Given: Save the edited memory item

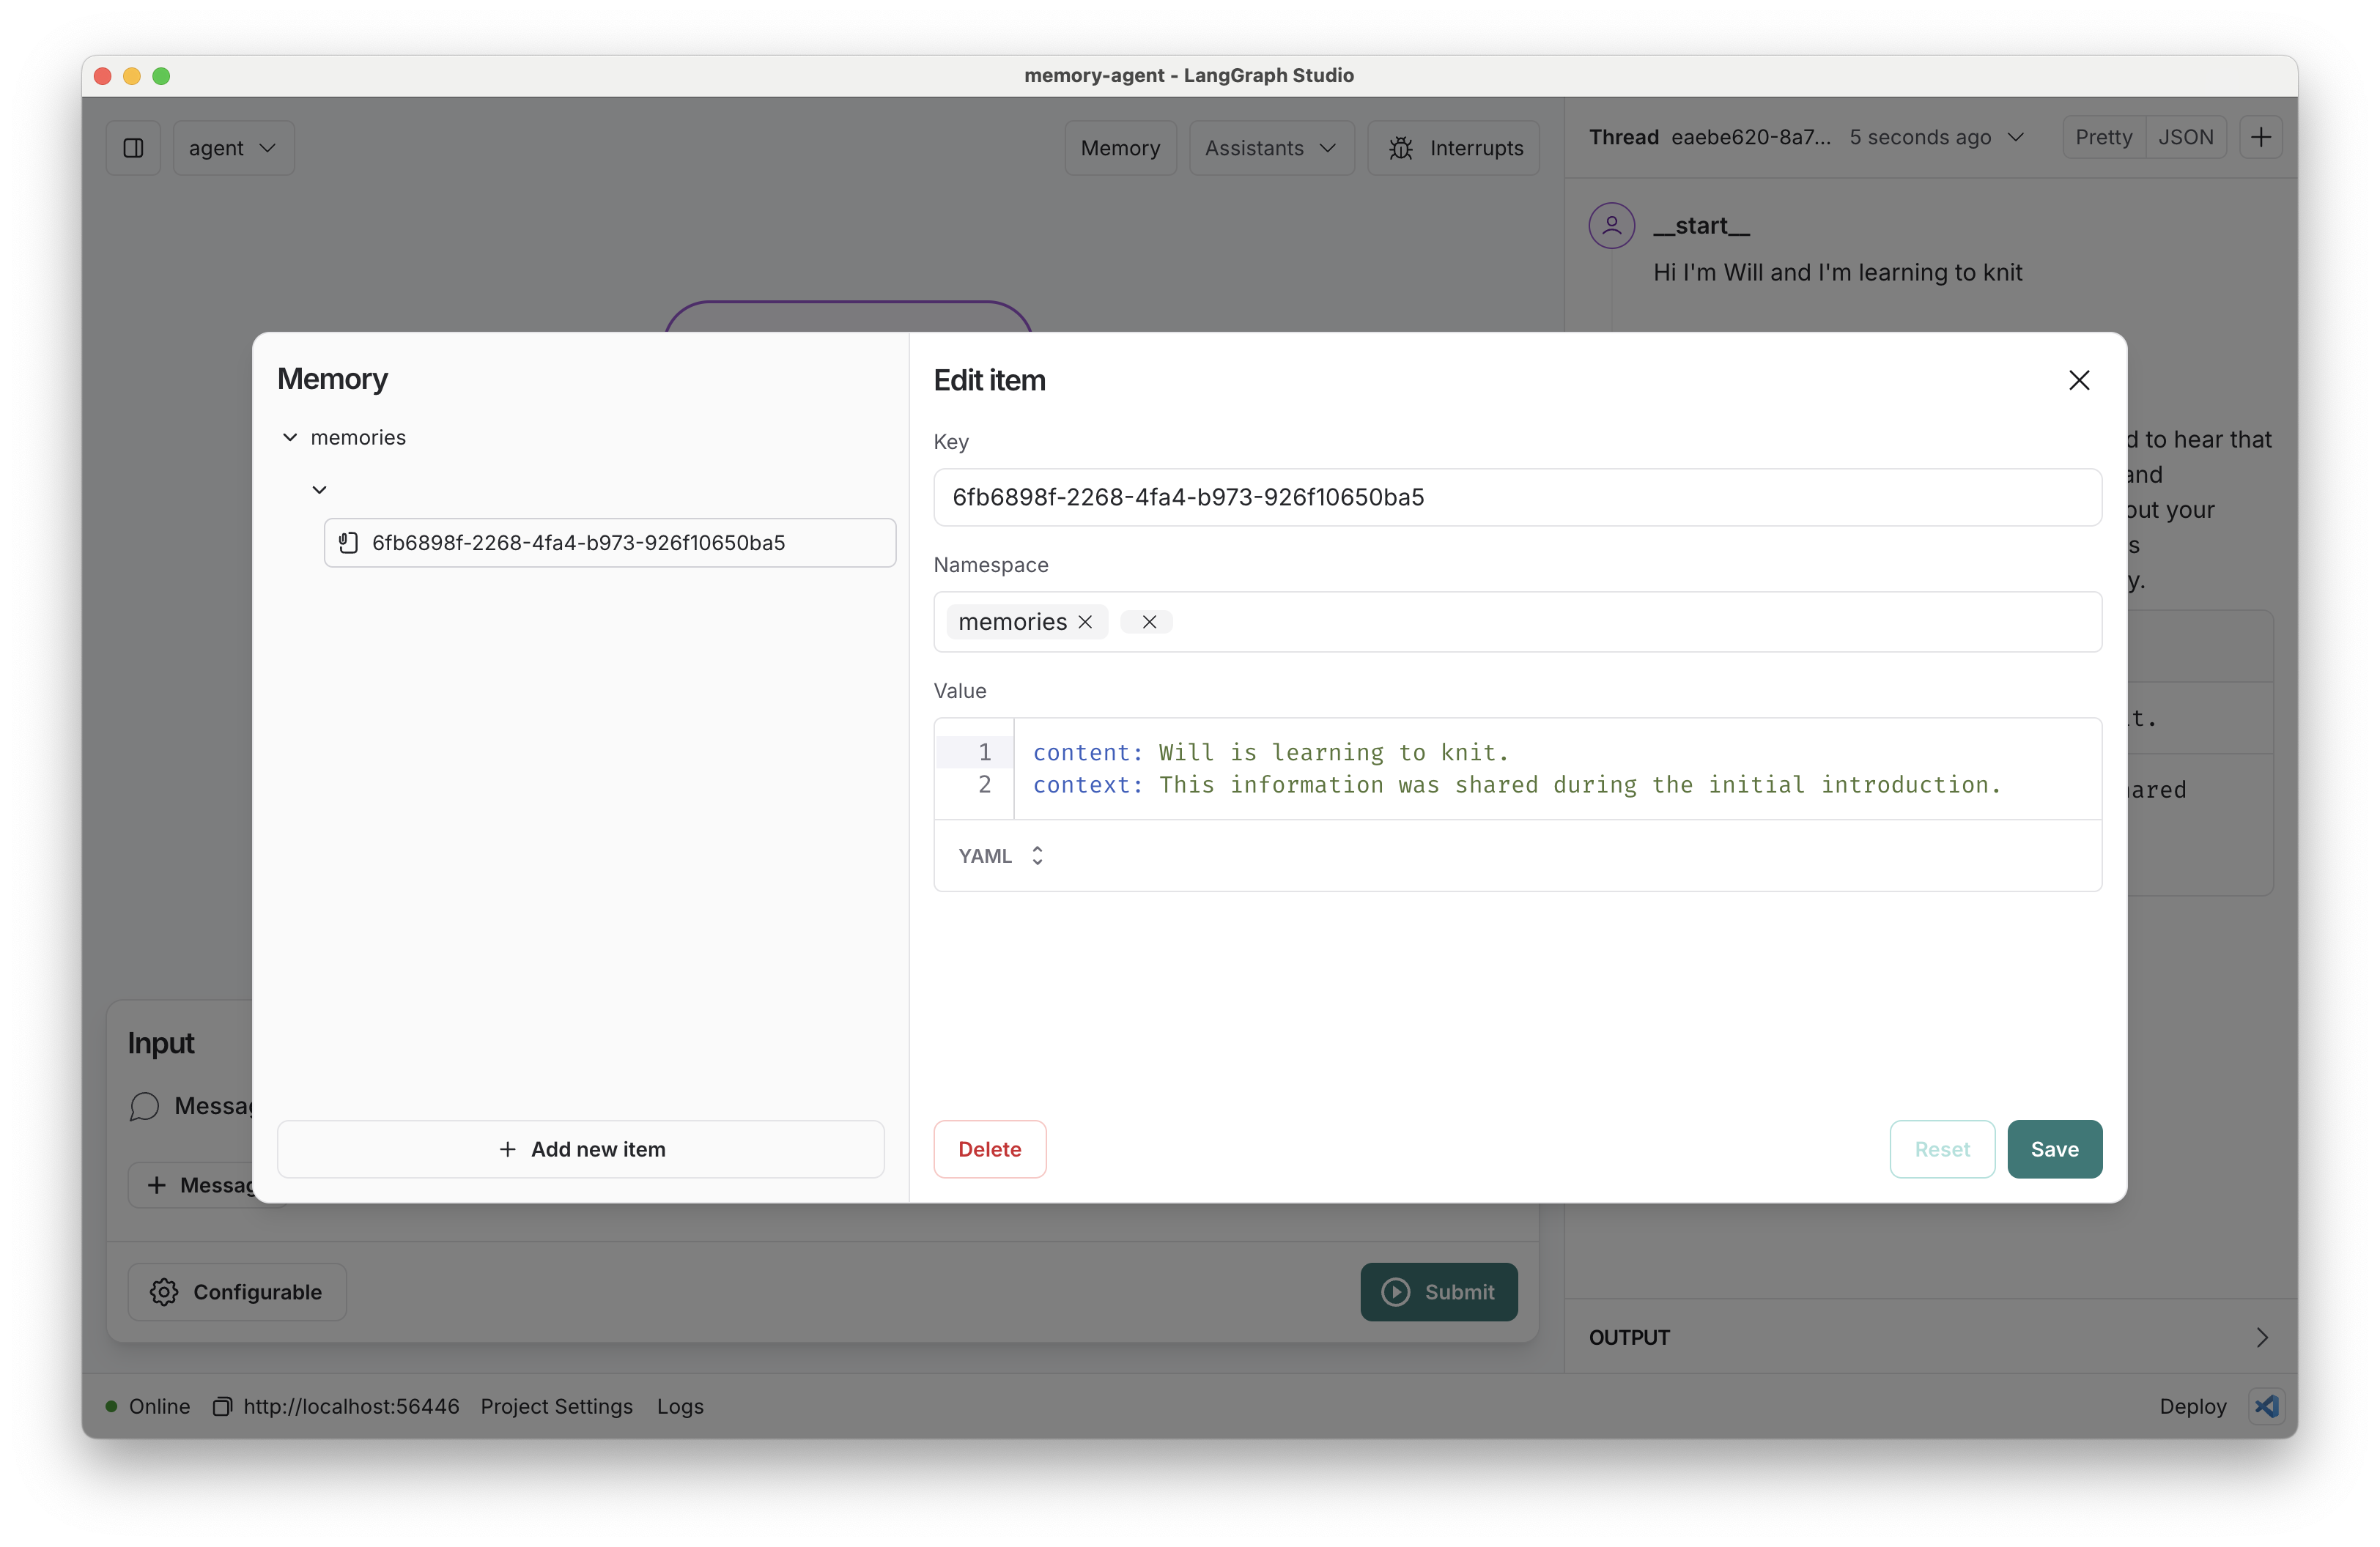Looking at the screenshot, I should coord(2053,1149).
